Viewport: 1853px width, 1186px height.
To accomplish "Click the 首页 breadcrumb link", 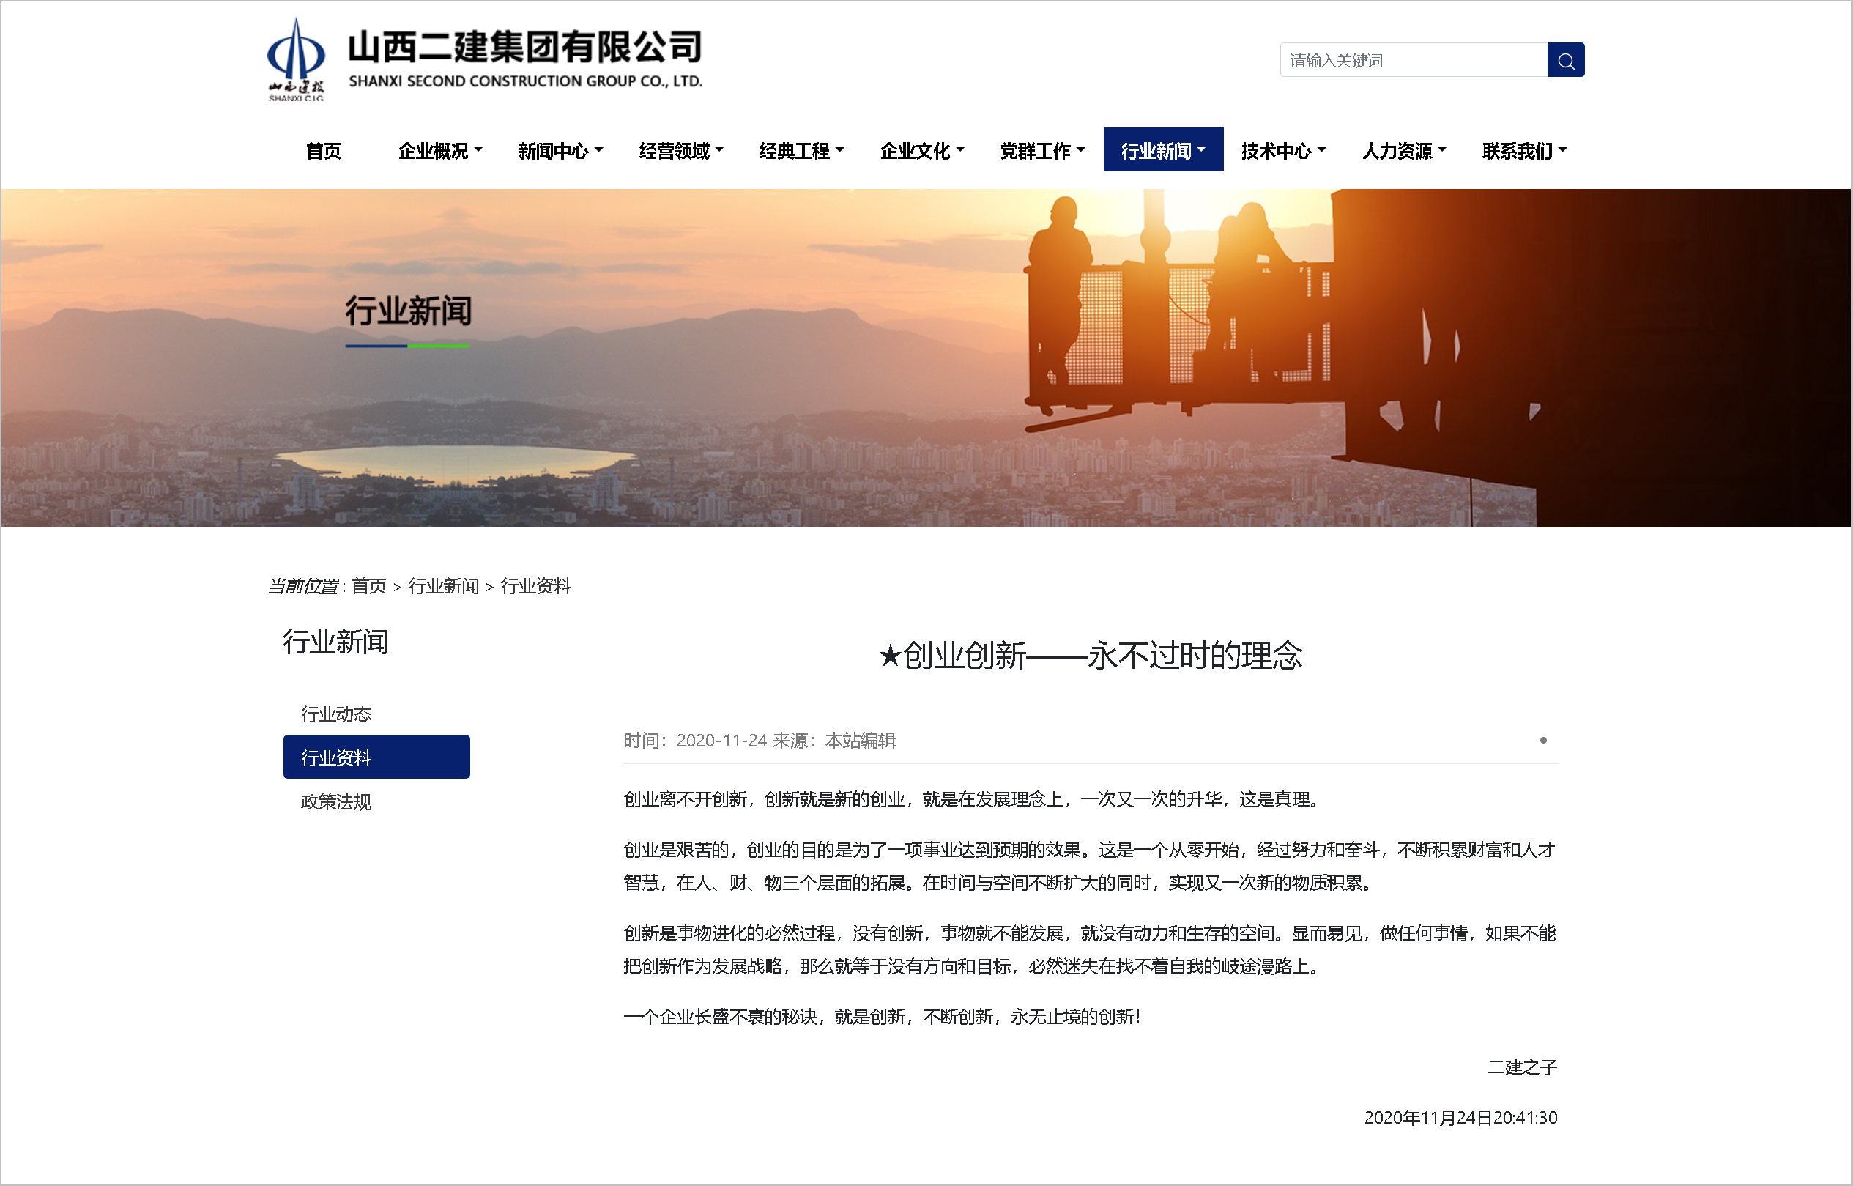I will (x=368, y=587).
